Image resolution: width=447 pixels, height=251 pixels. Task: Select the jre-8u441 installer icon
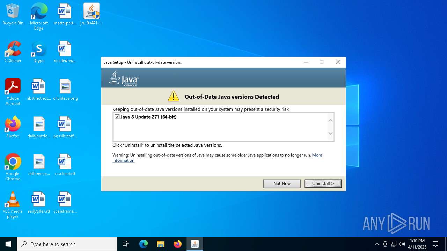(91, 15)
